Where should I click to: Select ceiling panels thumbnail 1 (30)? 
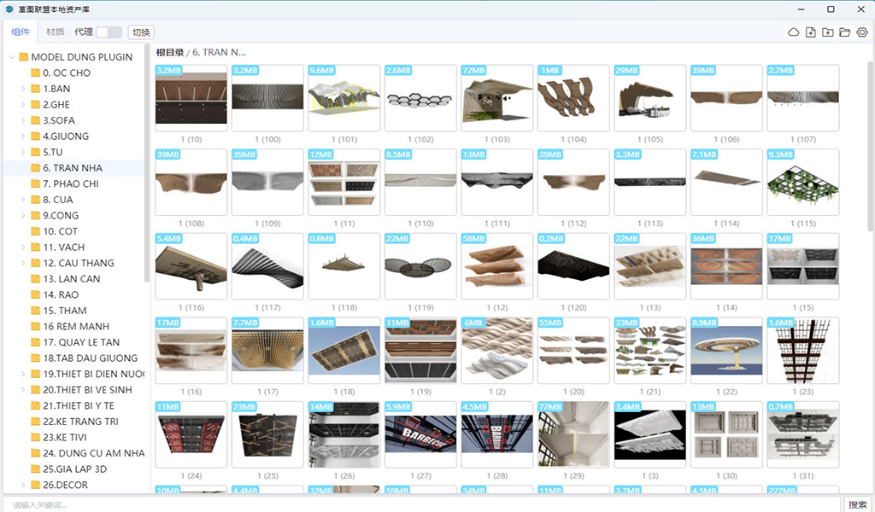726,434
